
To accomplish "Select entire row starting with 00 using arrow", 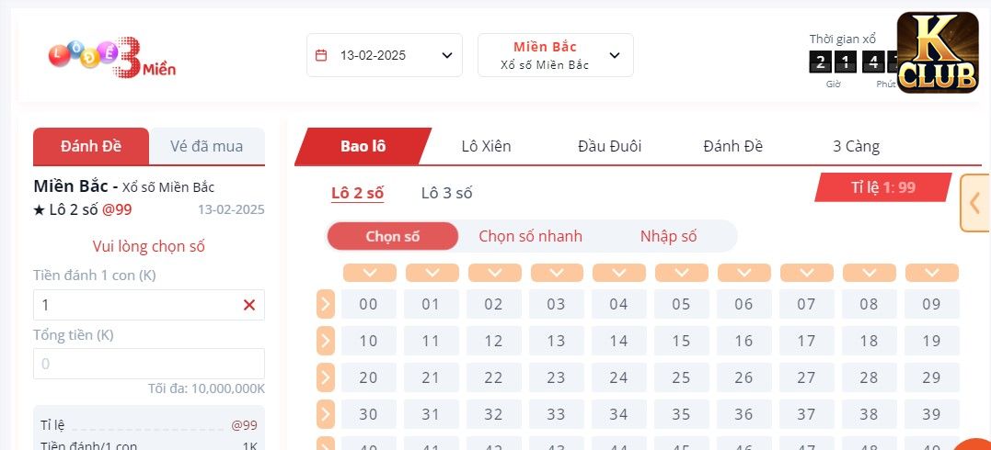I will [x=325, y=304].
